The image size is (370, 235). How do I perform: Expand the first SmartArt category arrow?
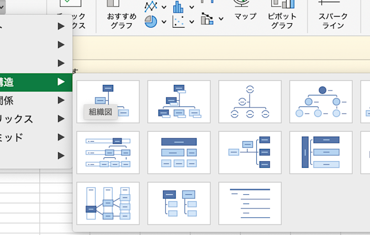[x=61, y=26]
